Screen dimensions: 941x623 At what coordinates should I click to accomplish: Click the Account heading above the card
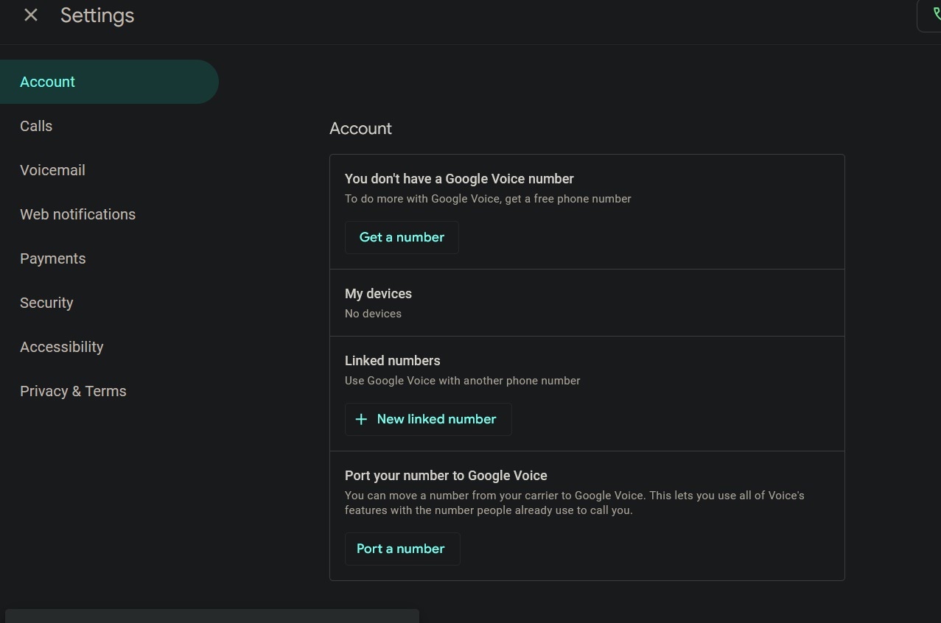(x=360, y=128)
